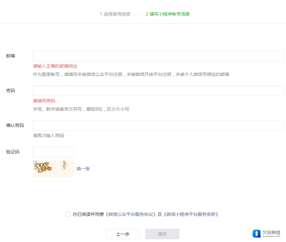Tick the 你已阅读并同意 agreement checkbox
The image size is (286, 242).
(x=68, y=214)
